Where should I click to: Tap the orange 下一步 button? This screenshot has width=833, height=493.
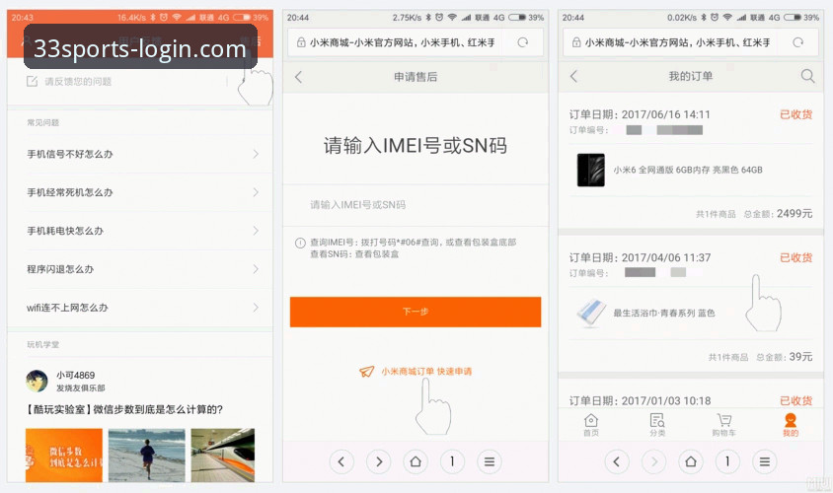[416, 312]
